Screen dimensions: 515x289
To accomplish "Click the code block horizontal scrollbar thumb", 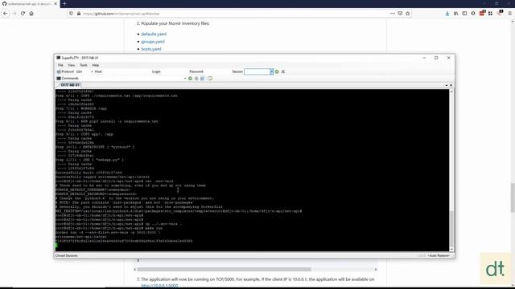I will tap(225, 270).
